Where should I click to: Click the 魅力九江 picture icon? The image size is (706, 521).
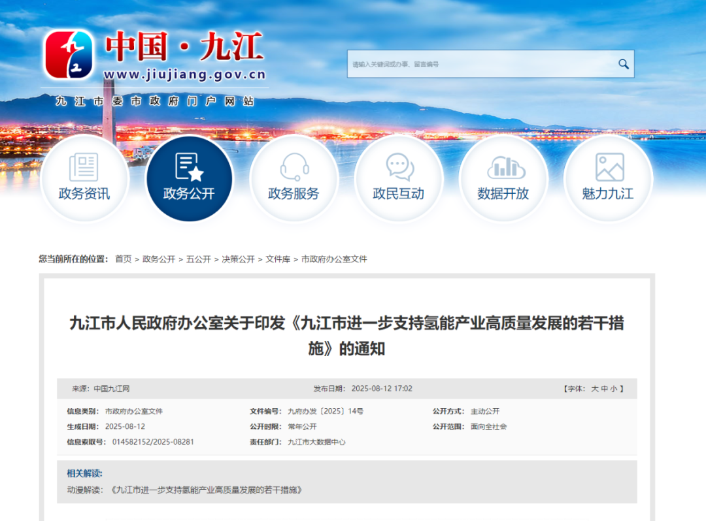609,167
